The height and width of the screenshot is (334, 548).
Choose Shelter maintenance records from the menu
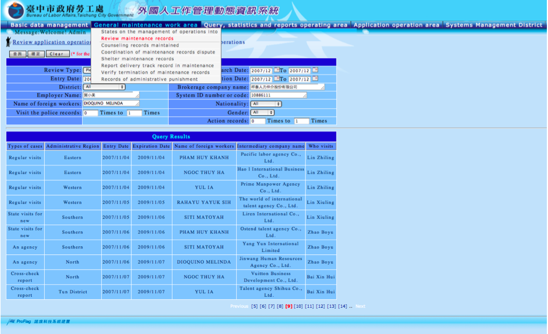click(137, 59)
